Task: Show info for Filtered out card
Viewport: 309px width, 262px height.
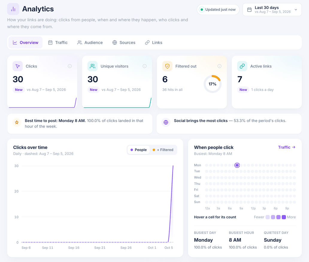Action: pos(219,66)
